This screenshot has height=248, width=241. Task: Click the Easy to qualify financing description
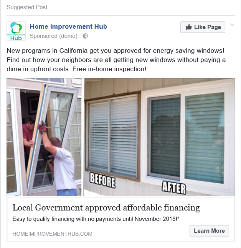[96, 219]
